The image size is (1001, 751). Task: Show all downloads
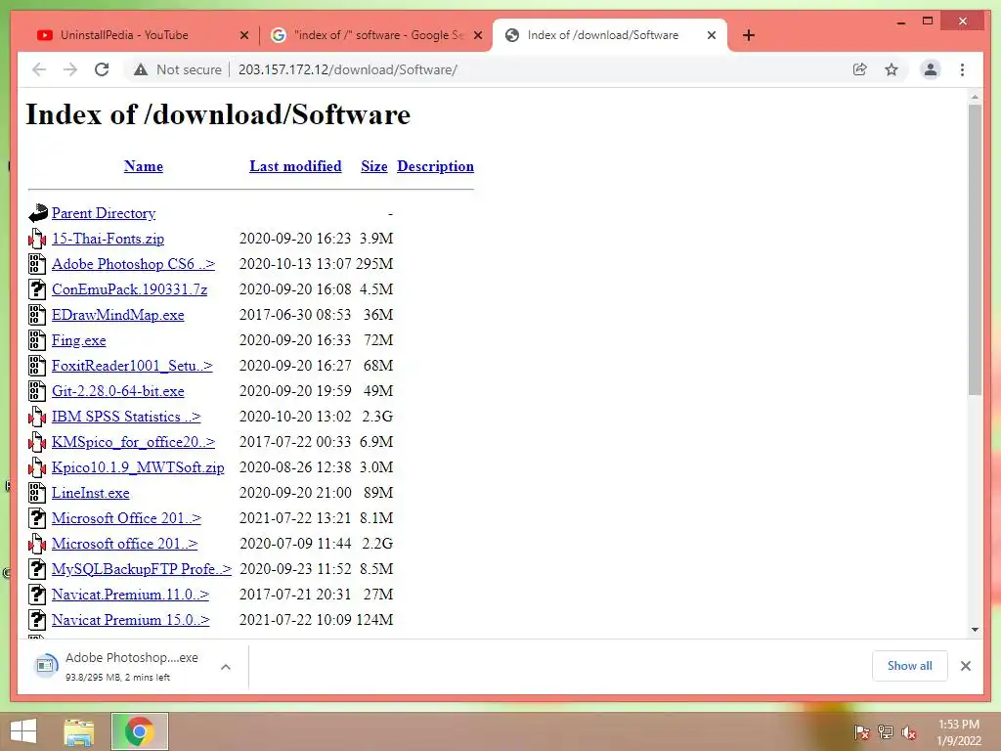910,666
